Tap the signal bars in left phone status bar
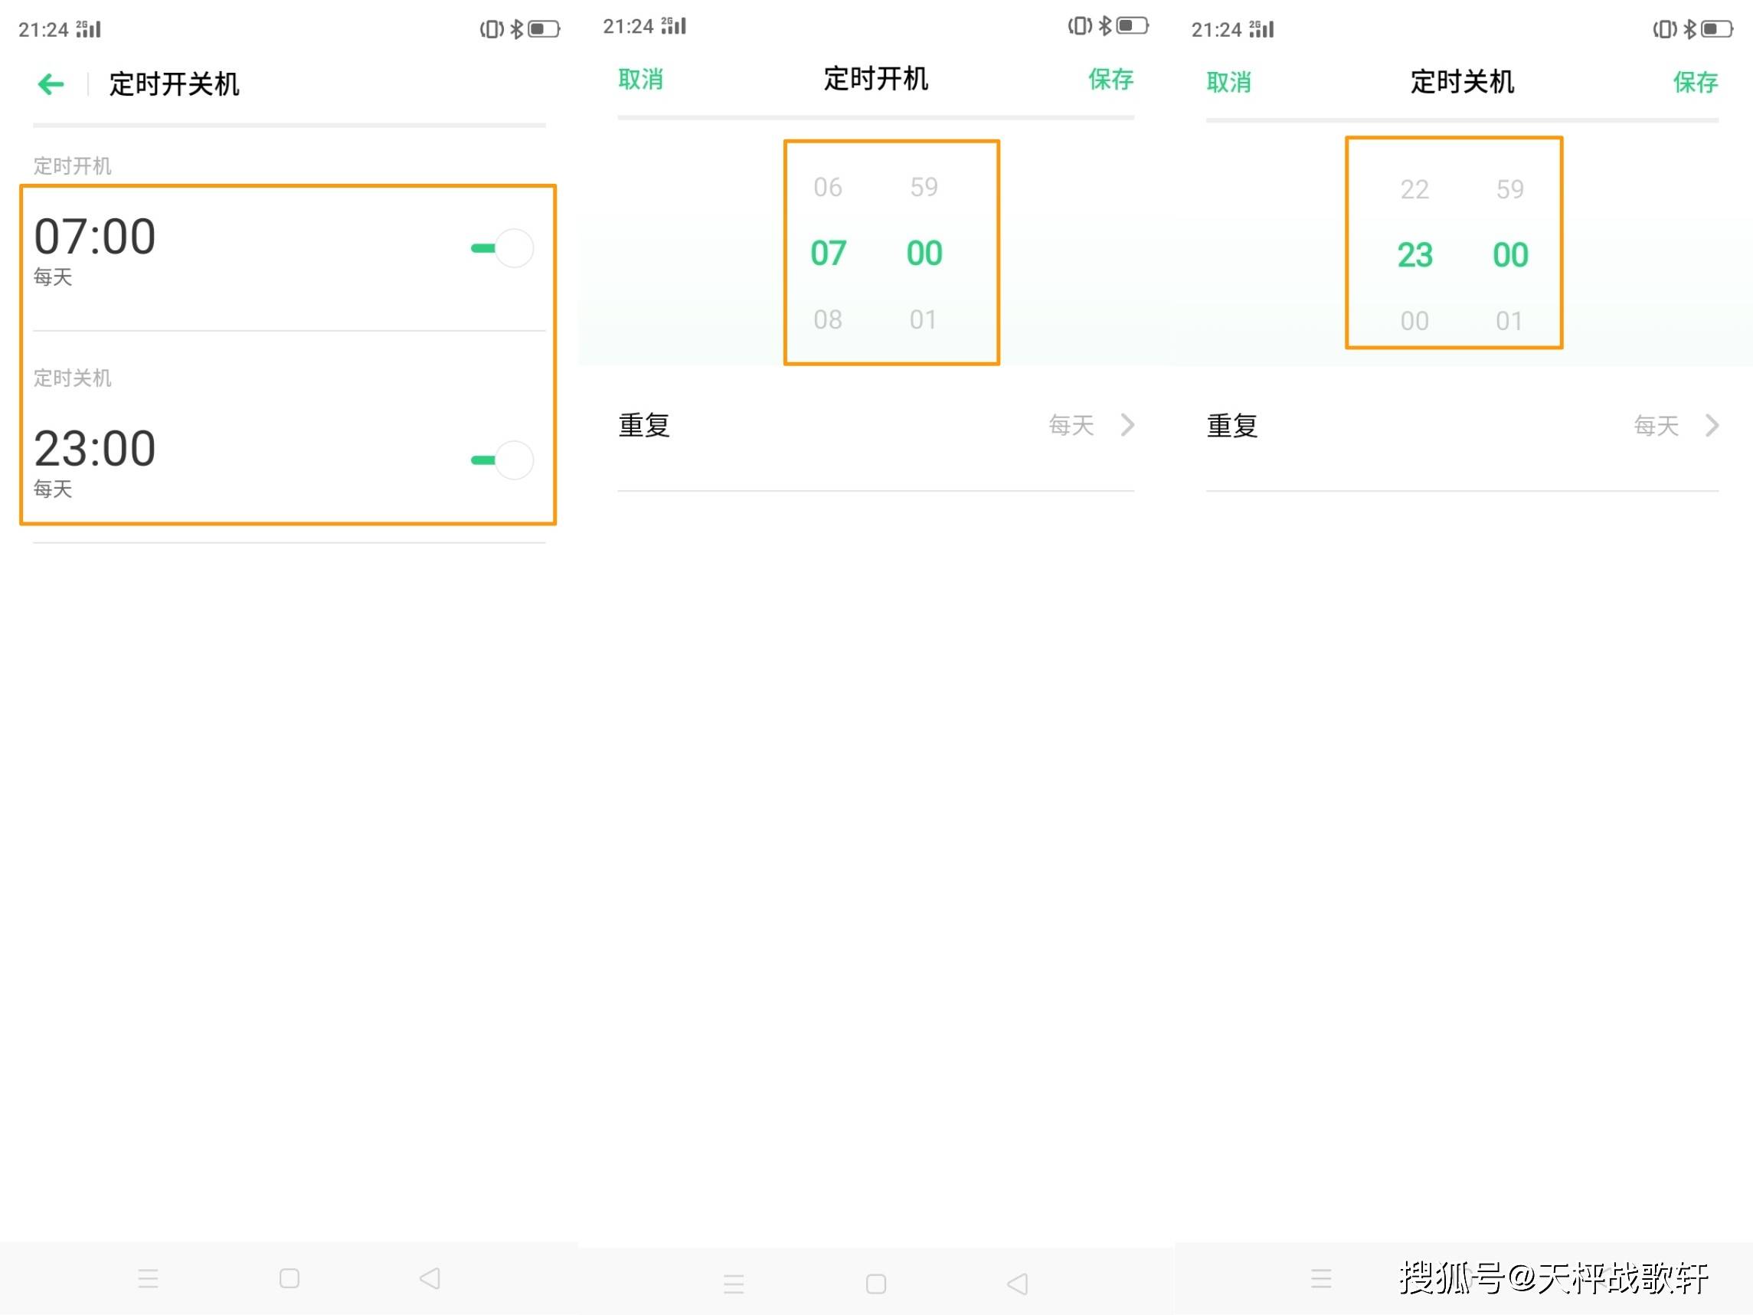 [x=89, y=29]
